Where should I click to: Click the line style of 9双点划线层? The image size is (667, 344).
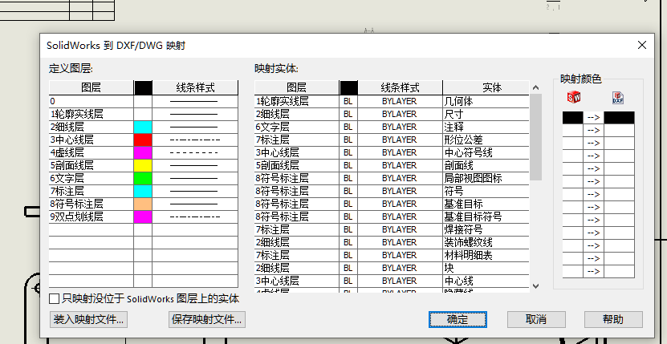195,217
